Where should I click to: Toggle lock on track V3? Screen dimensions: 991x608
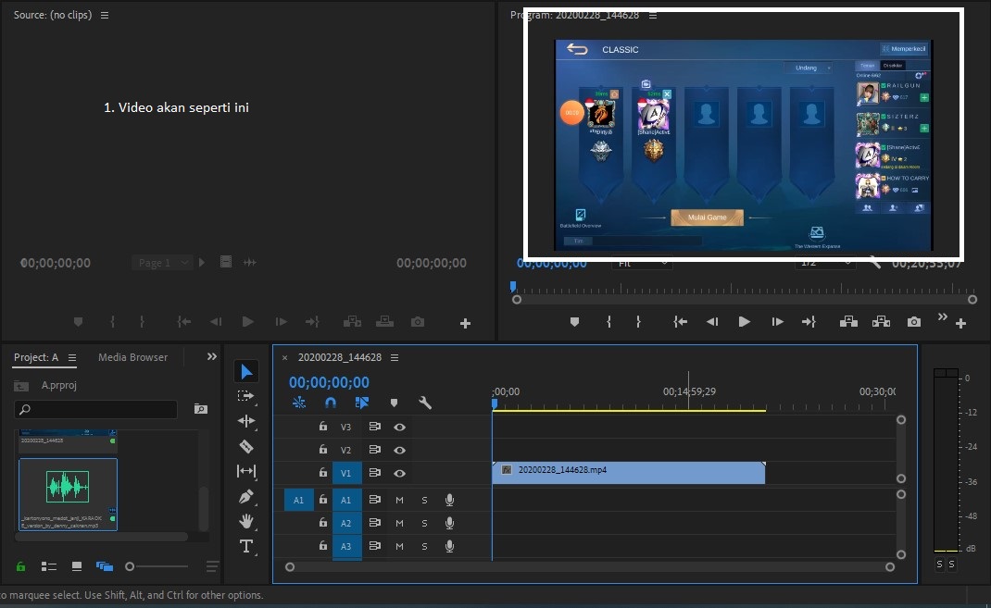[x=323, y=427]
